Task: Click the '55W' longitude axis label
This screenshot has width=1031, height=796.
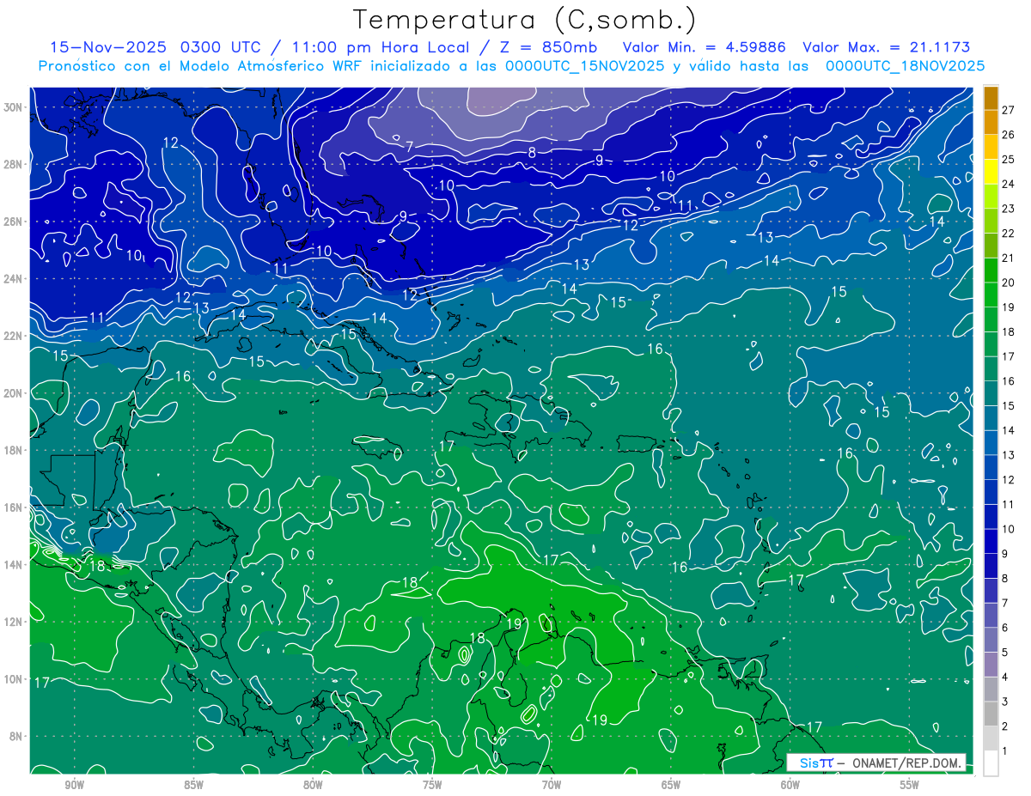Action: pyautogui.click(x=910, y=785)
